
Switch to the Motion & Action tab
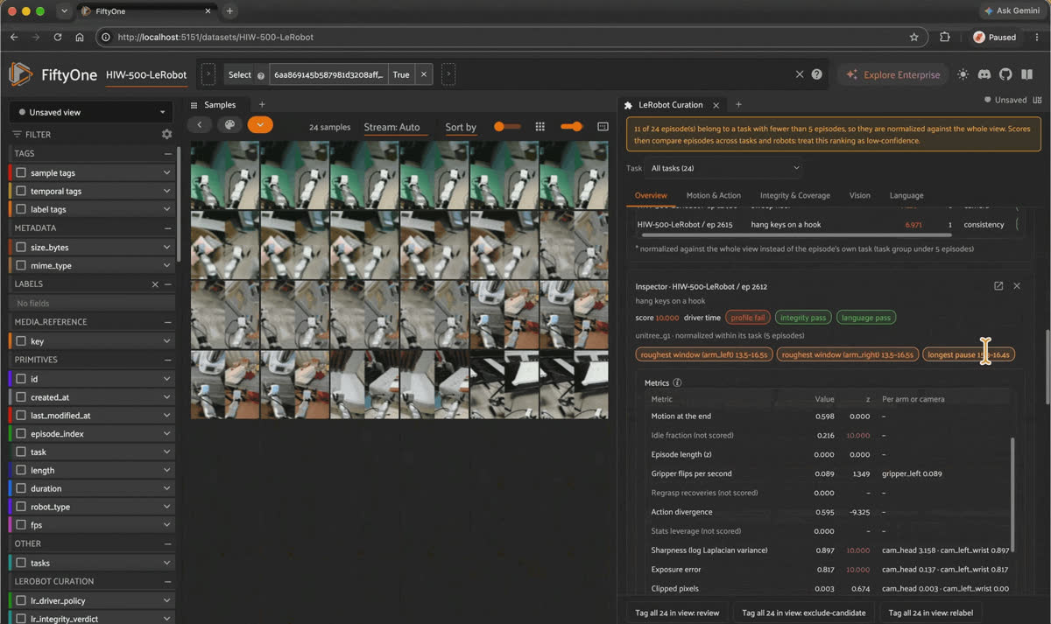(713, 195)
